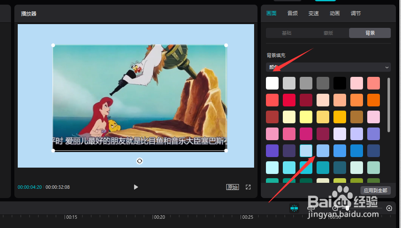Click the 原始 aspect ratio button
Image resolution: width=401 pixels, height=228 pixels.
pyautogui.click(x=233, y=187)
